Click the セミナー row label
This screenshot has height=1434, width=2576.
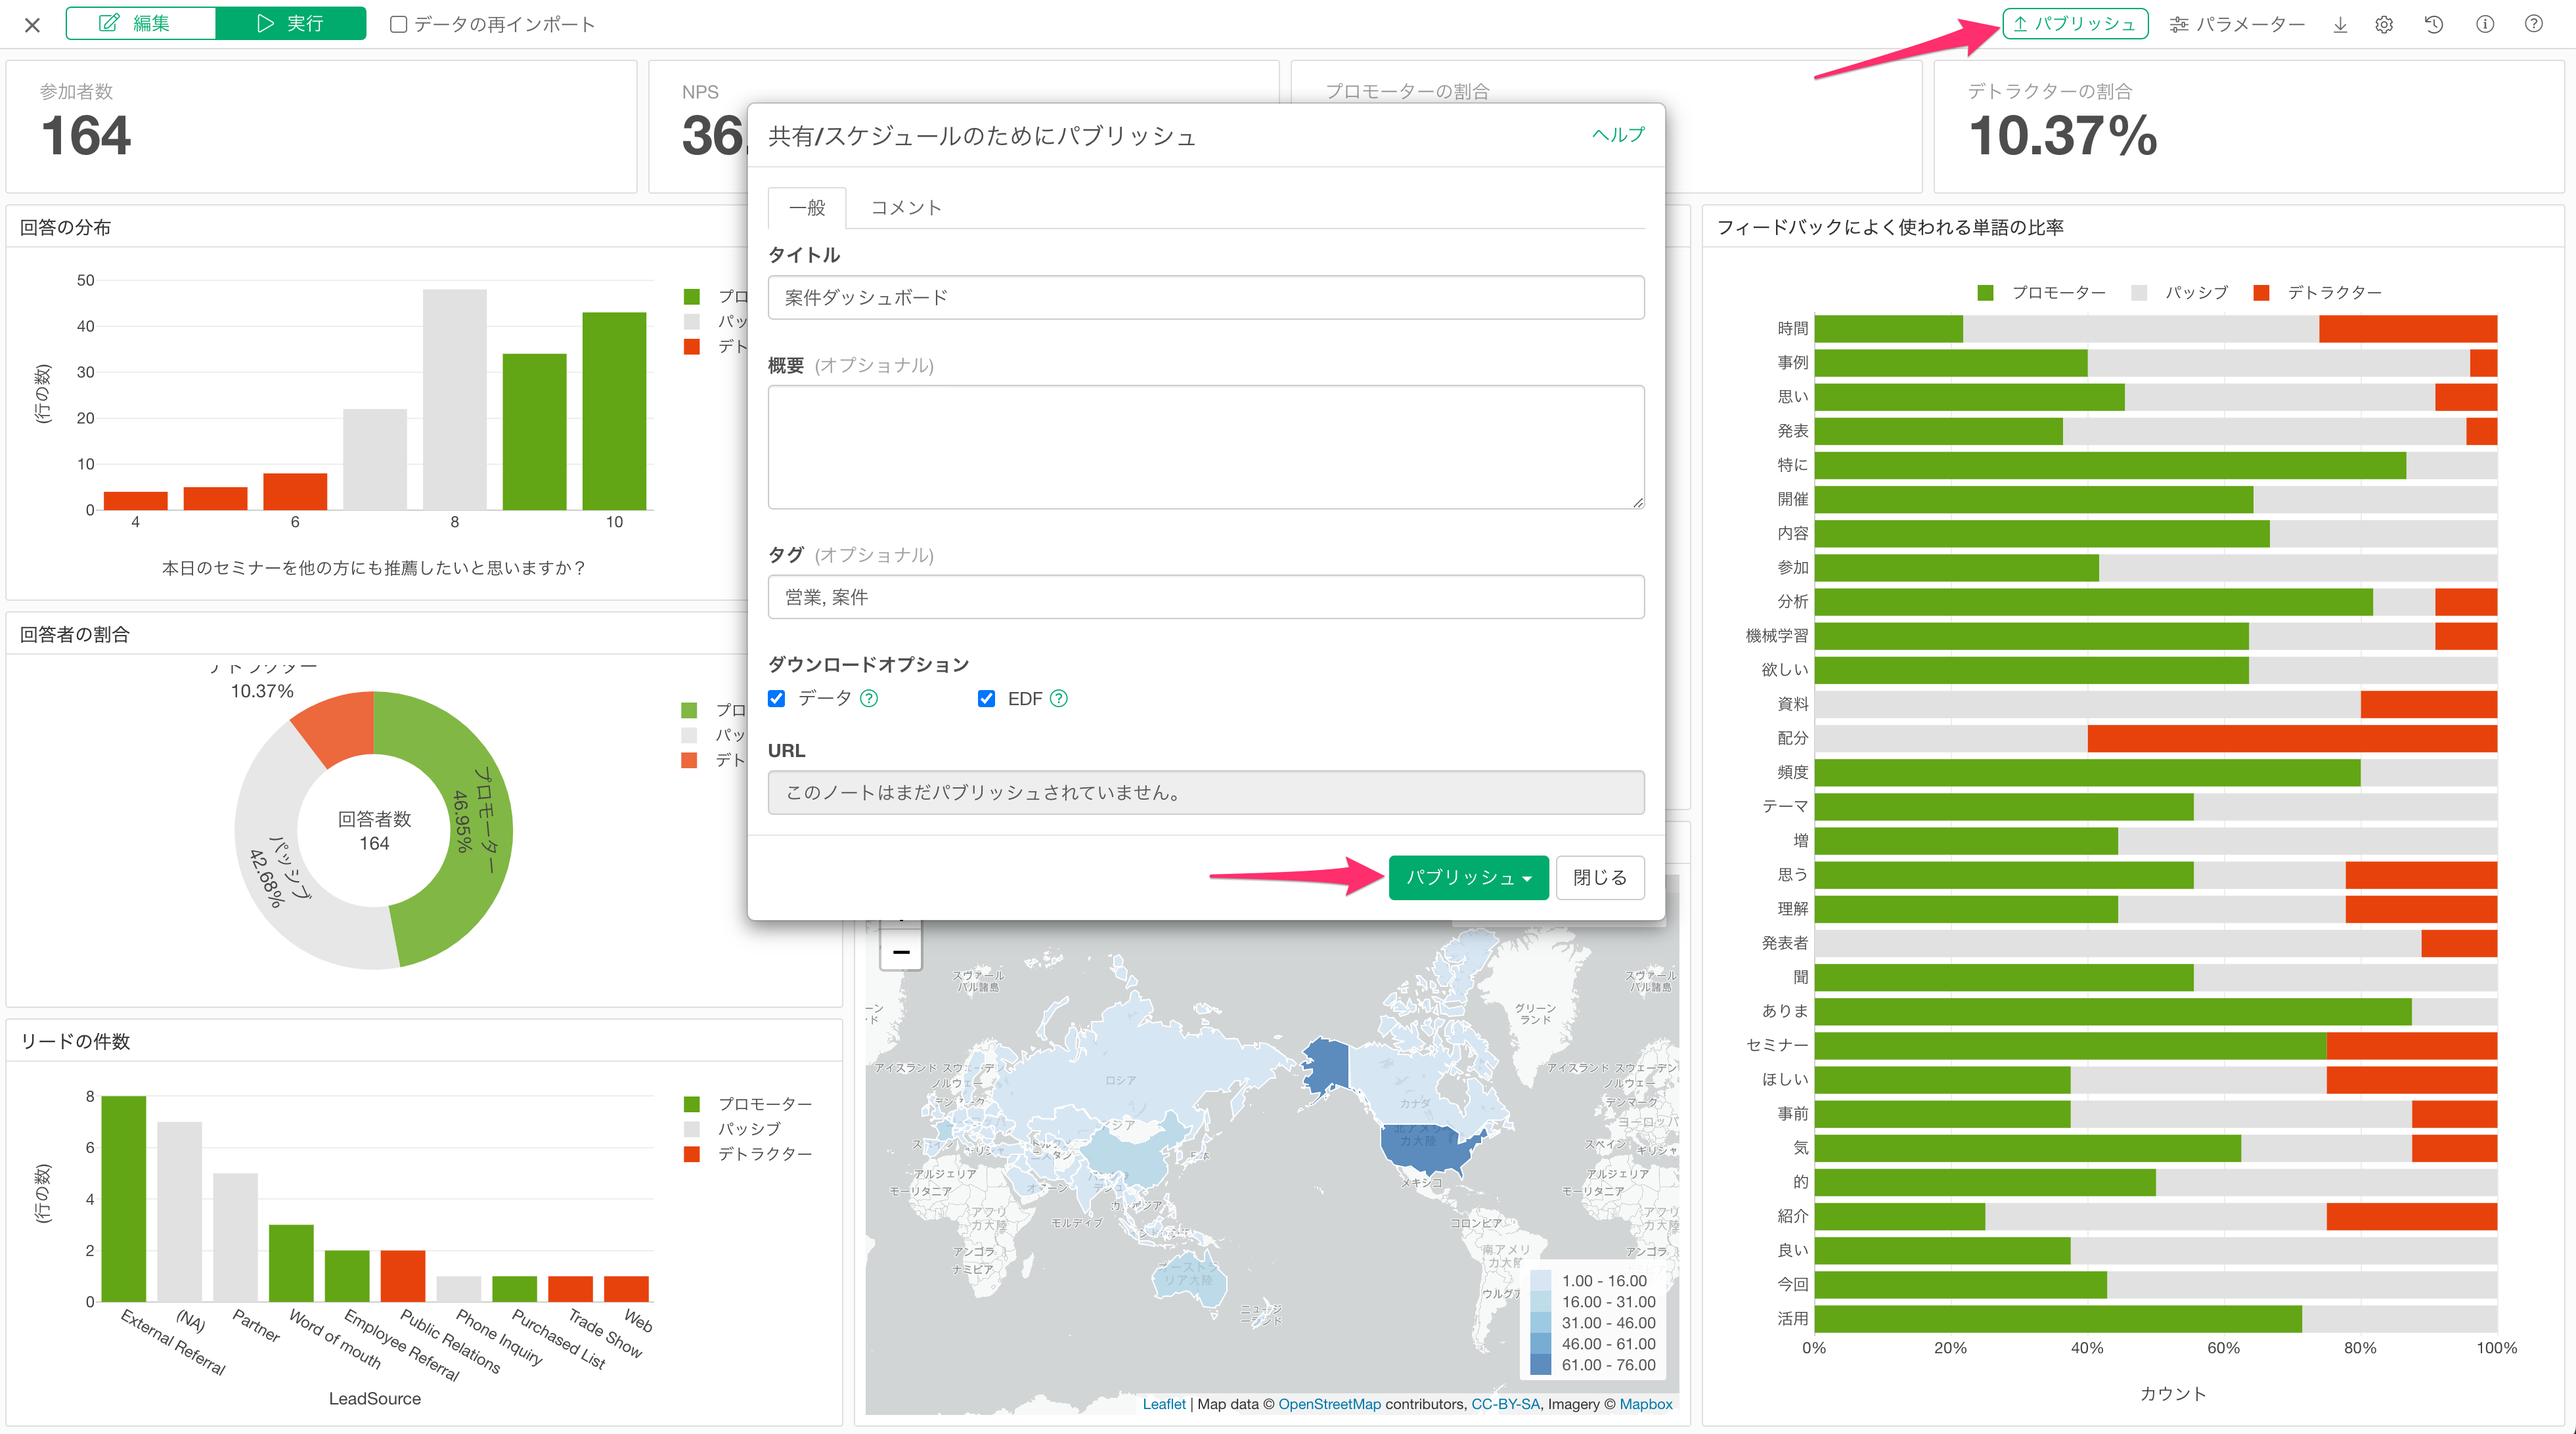1776,1045
